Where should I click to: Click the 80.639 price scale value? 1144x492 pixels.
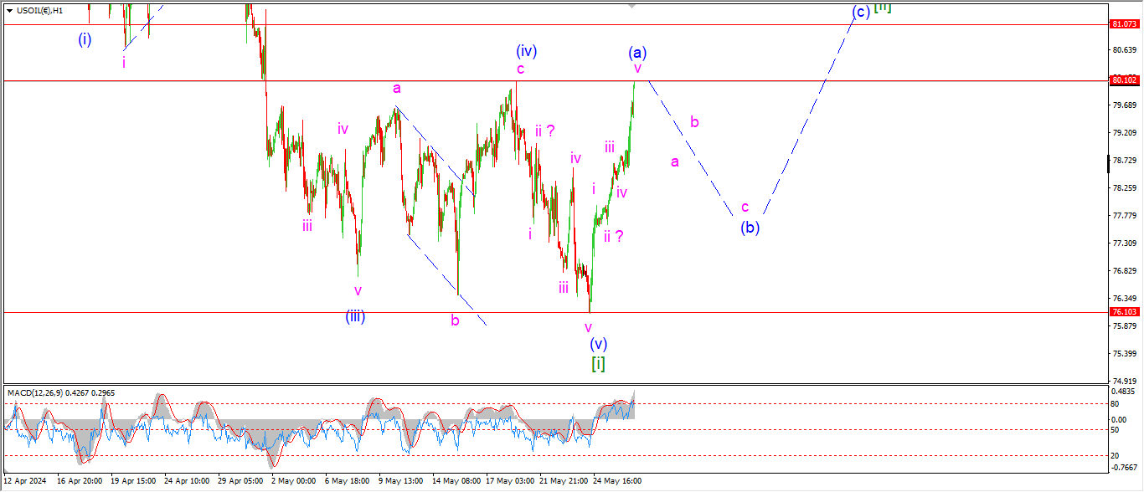tap(1123, 49)
